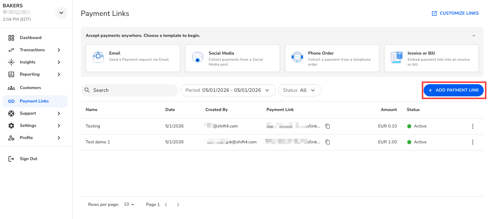Image resolution: width=491 pixels, height=219 pixels.
Task: Click the Customers people icon
Action: point(11,88)
